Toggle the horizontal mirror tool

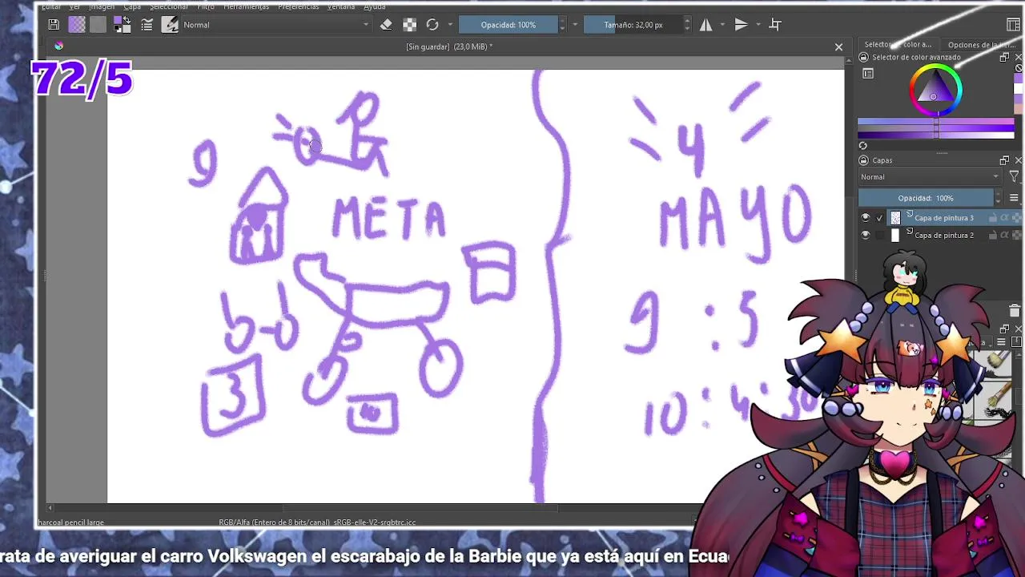coord(705,25)
